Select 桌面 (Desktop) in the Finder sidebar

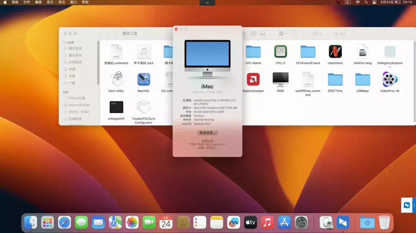(71, 69)
